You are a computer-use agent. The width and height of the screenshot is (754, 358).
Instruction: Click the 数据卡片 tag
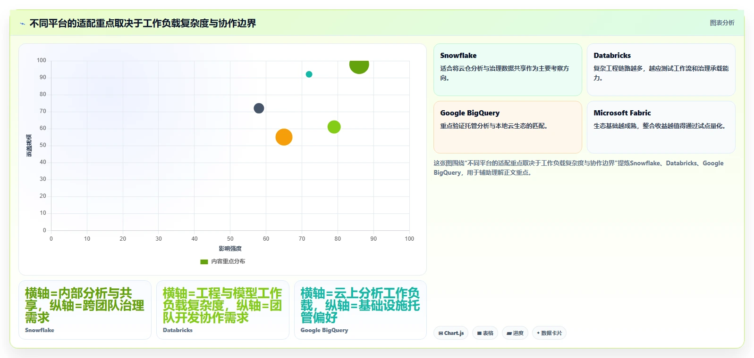coord(549,333)
